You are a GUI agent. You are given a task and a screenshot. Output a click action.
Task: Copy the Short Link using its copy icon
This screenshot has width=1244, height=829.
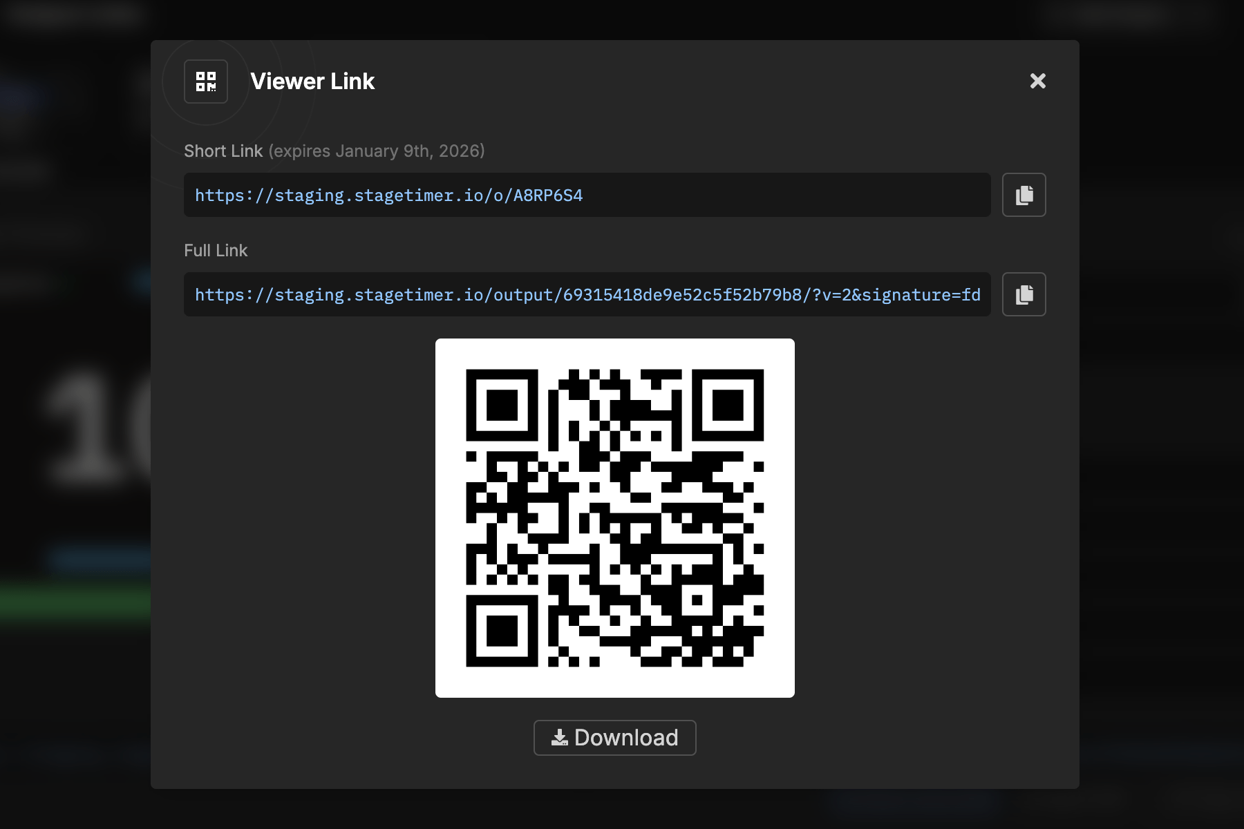pyautogui.click(x=1024, y=195)
